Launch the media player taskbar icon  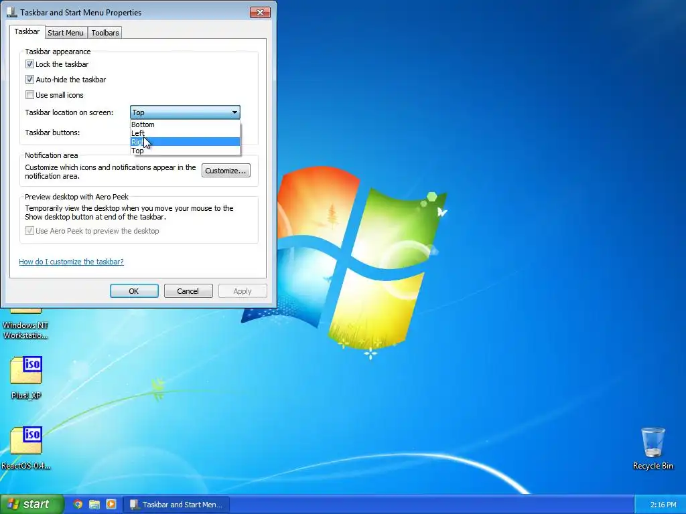pos(111,504)
